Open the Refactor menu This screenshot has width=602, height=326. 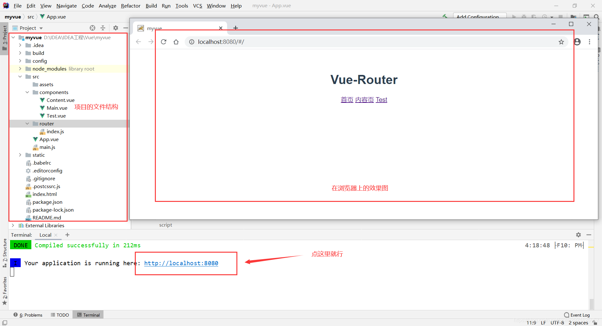click(x=131, y=6)
